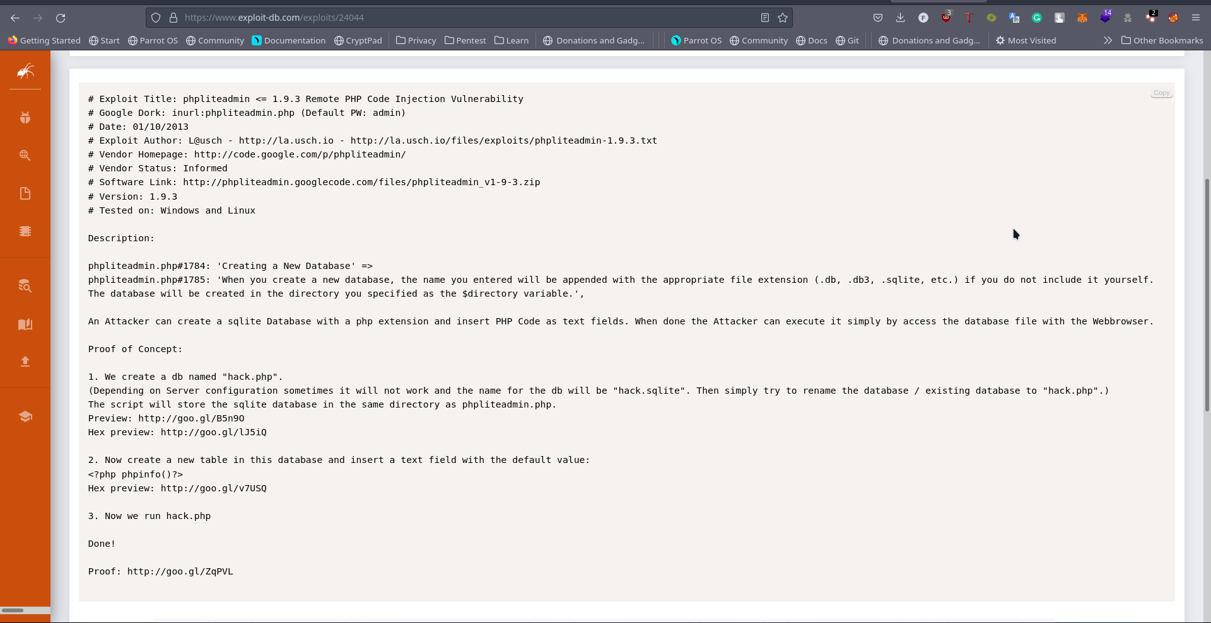Bookmark this page with the star icon
Screen dimensions: 1211x623
point(783,18)
